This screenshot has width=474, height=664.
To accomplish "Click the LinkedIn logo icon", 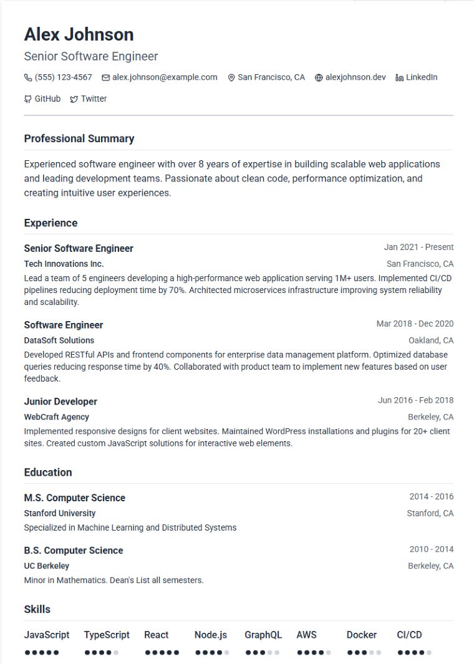I will (x=399, y=78).
